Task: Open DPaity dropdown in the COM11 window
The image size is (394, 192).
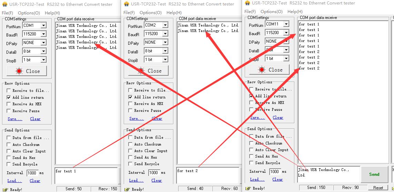Action: click(286, 41)
